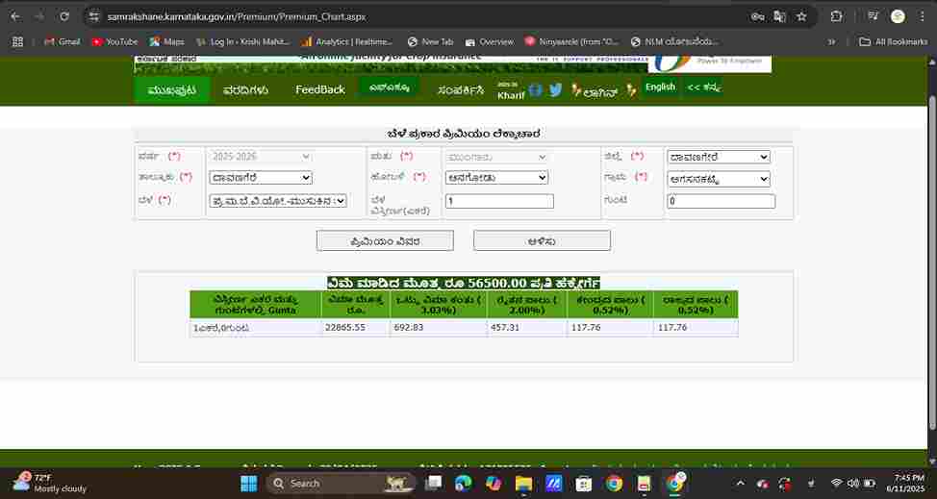This screenshot has width=937, height=499.
Task: Click the browser Extensions puzzle icon
Action: coord(836,16)
